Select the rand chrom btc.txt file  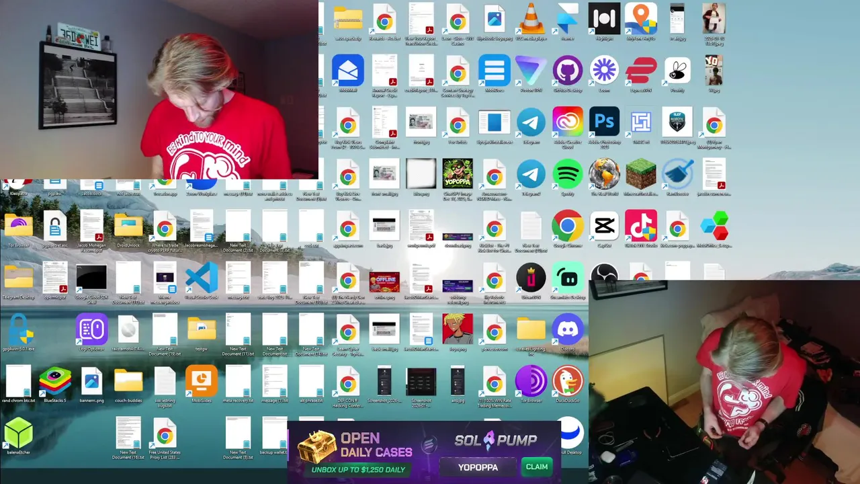(18, 382)
